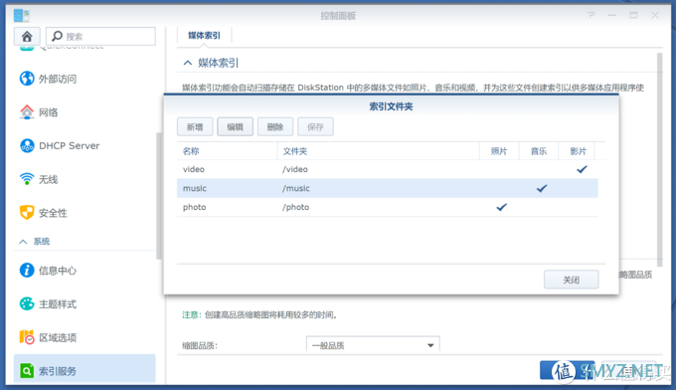The width and height of the screenshot is (676, 390).
Task: Click the search magnifier icon
Action: pyautogui.click(x=57, y=36)
